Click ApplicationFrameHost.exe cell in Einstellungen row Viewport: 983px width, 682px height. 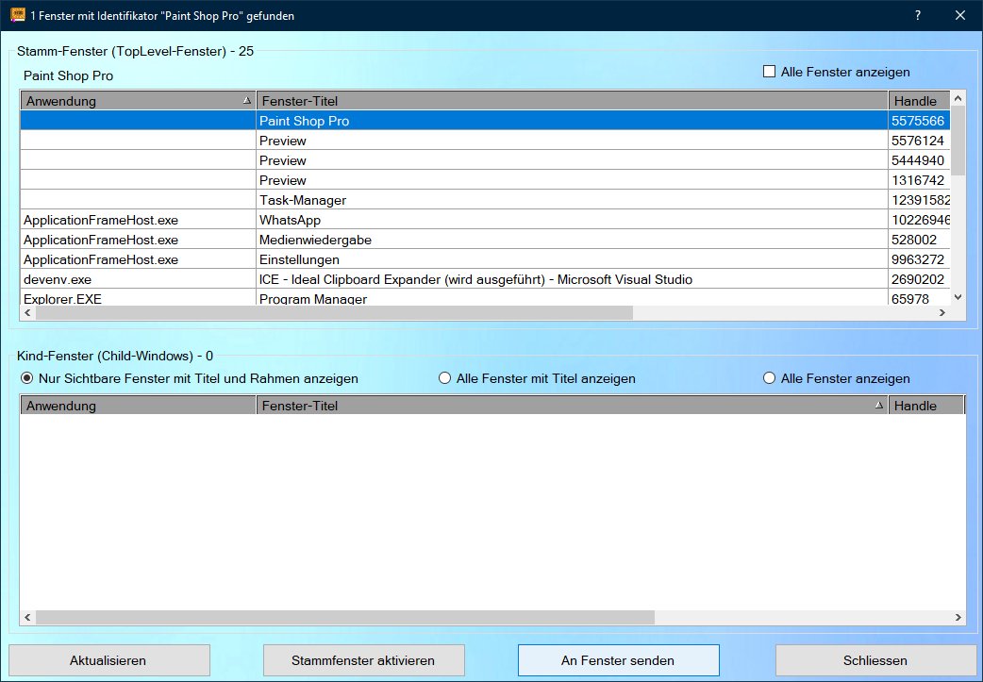(x=138, y=259)
